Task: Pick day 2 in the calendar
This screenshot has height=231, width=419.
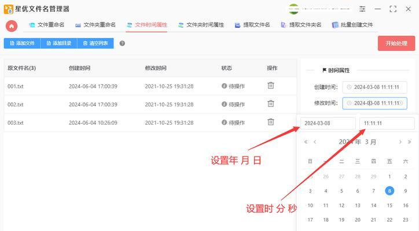Action: (406, 177)
